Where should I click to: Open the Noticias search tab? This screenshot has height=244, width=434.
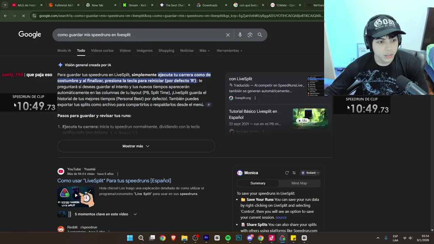187,50
